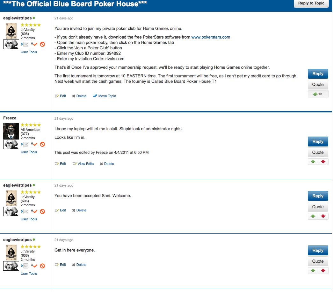
Task: Select Freeze's astronaut avatar picture
Action: pos(11,131)
